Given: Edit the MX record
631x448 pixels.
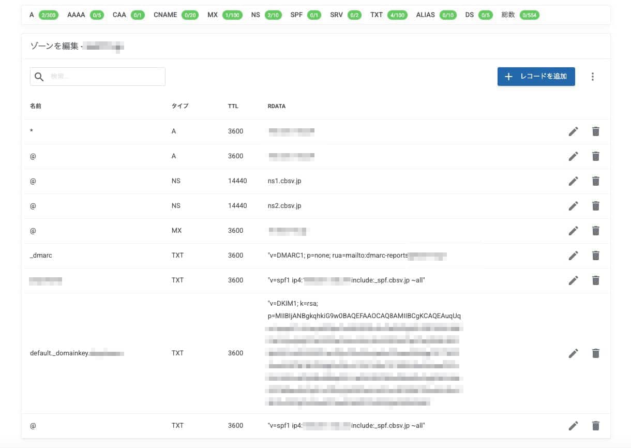Looking at the screenshot, I should pyautogui.click(x=573, y=231).
